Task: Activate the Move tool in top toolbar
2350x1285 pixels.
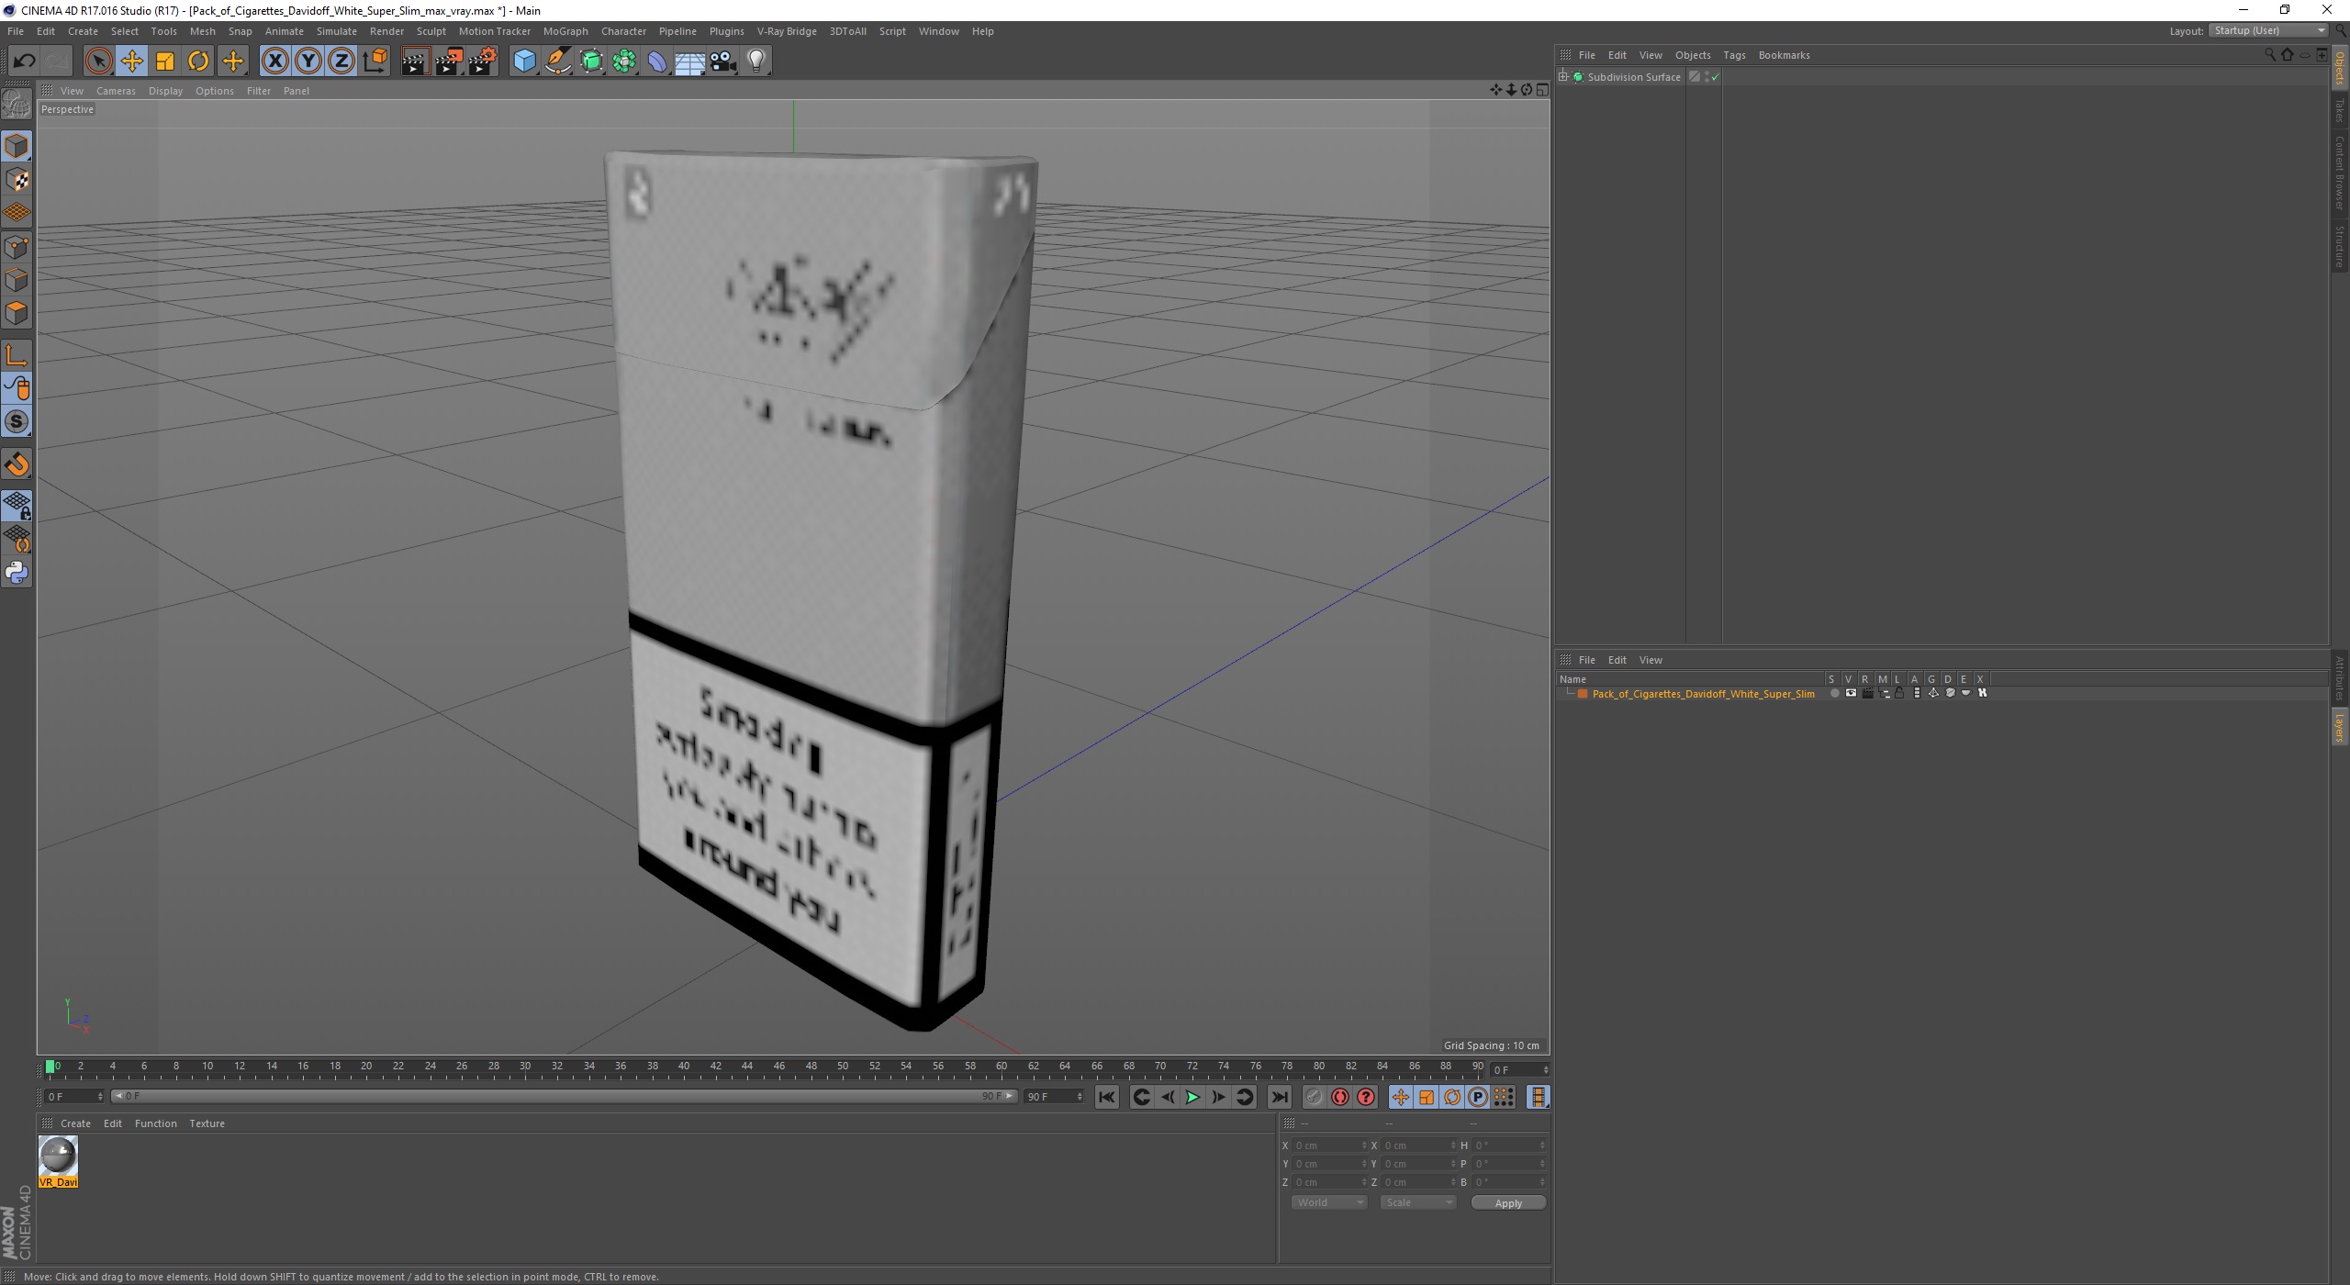Action: pyautogui.click(x=131, y=61)
